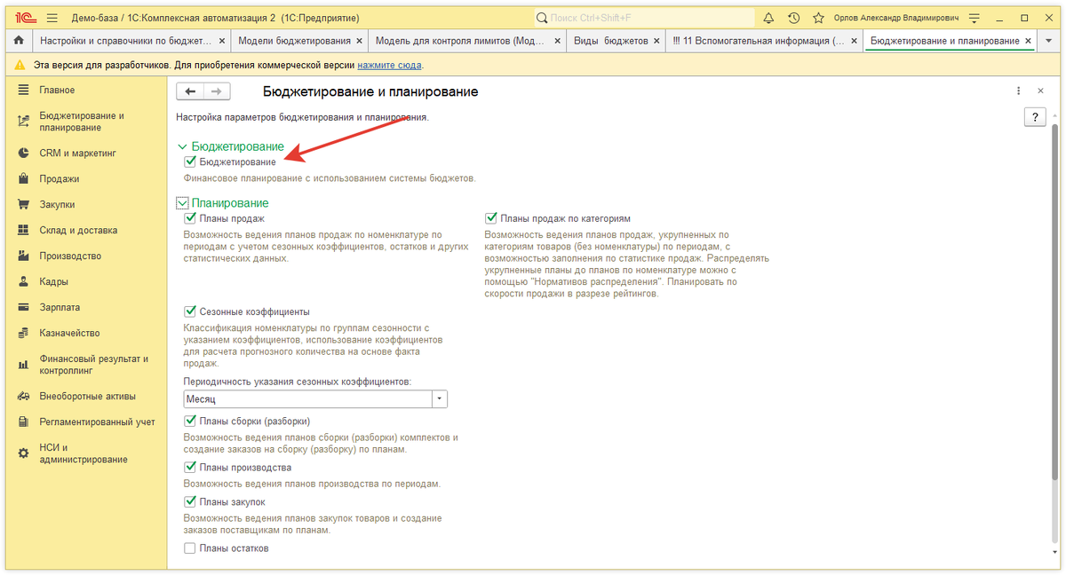Viewport: 1066px width, 575px height.
Task: Collapse the Планирование group header
Action: [223, 203]
